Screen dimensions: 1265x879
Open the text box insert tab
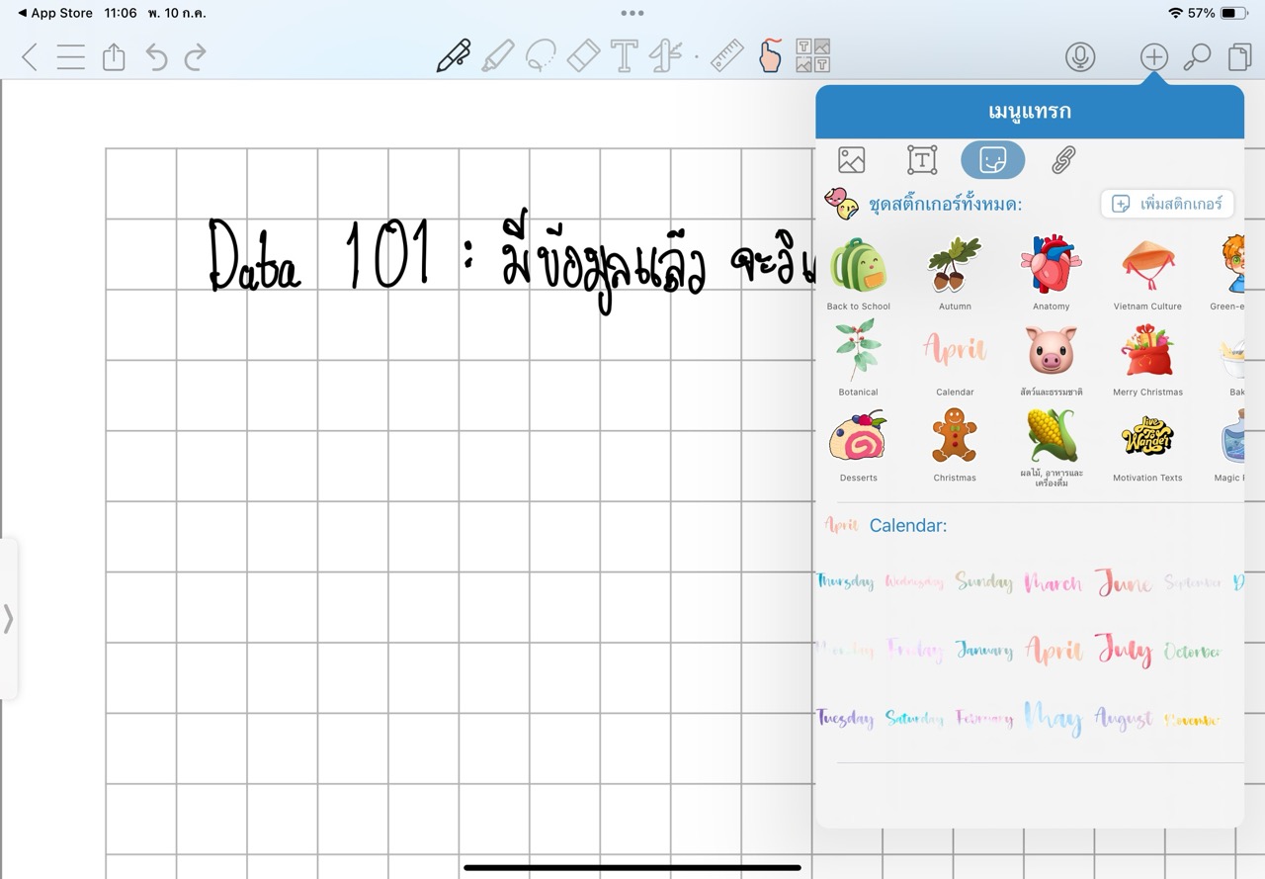pos(922,160)
